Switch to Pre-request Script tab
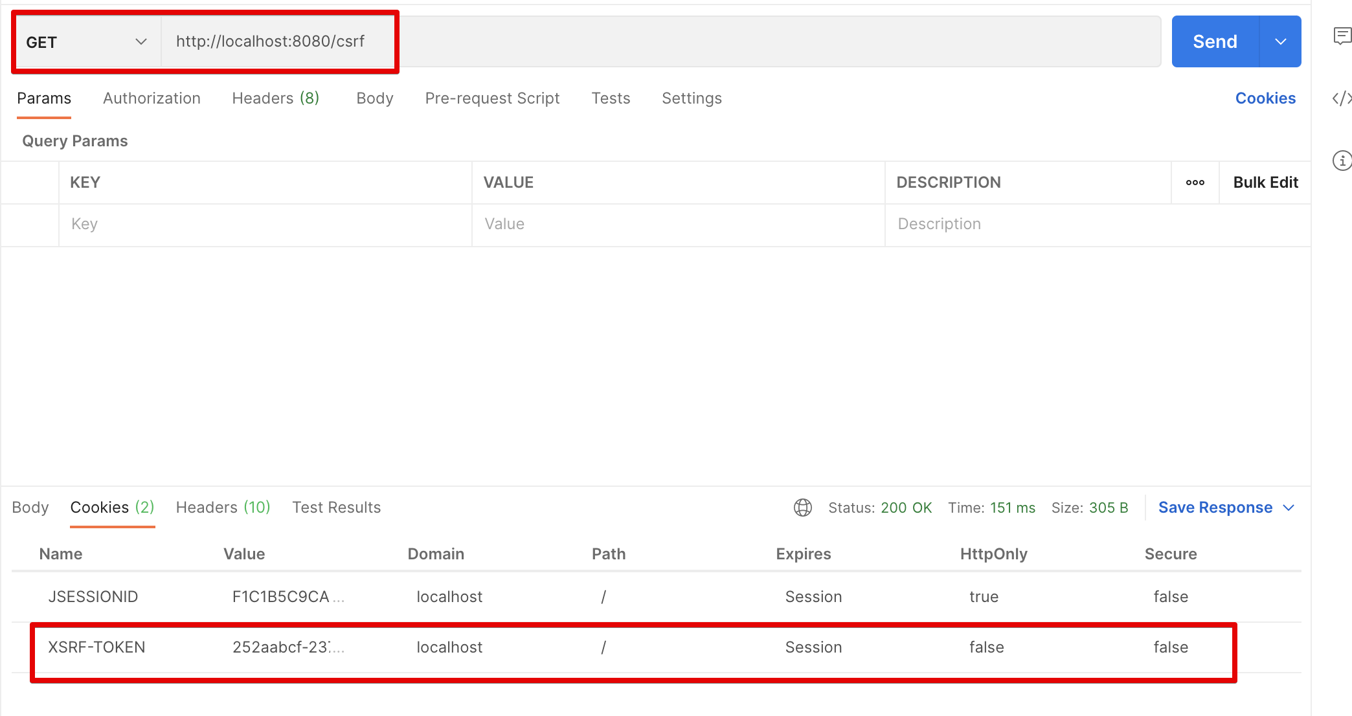This screenshot has width=1352, height=716. coord(492,98)
